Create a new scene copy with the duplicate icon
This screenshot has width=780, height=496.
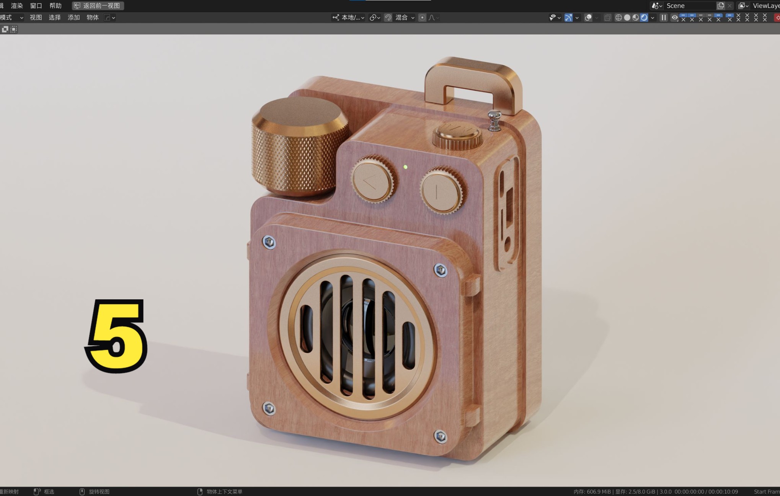721,6
